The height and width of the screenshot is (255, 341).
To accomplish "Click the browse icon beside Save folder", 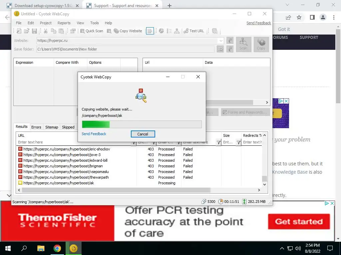I will [220, 49].
